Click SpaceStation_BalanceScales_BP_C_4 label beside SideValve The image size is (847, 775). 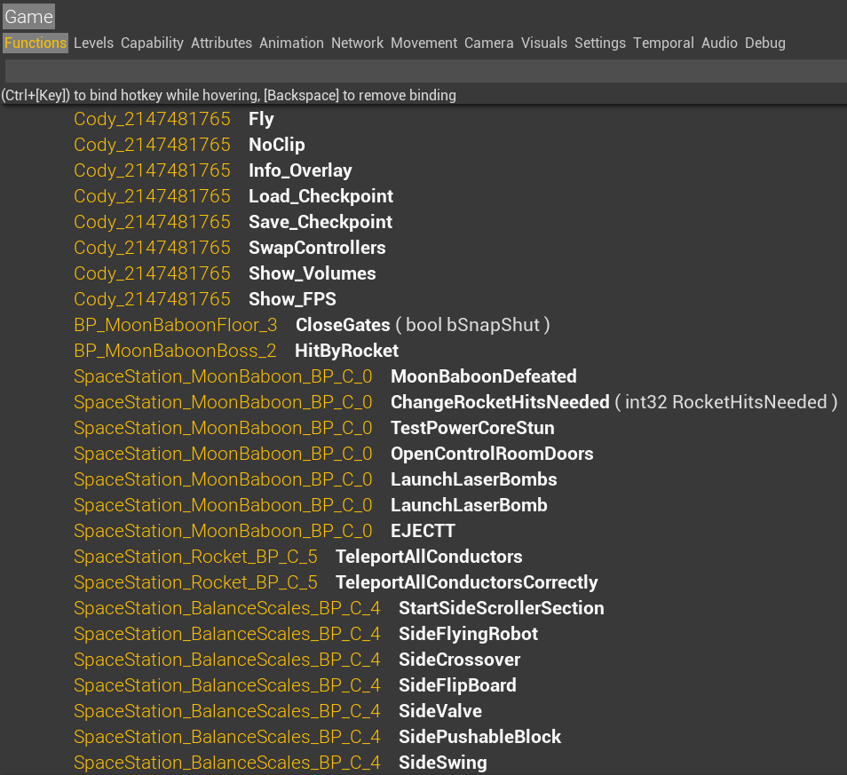tap(227, 711)
